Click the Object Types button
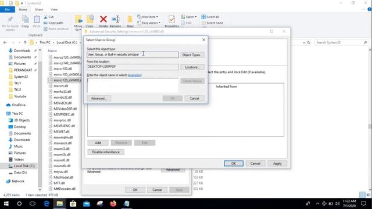372x209 pixels. click(x=192, y=55)
